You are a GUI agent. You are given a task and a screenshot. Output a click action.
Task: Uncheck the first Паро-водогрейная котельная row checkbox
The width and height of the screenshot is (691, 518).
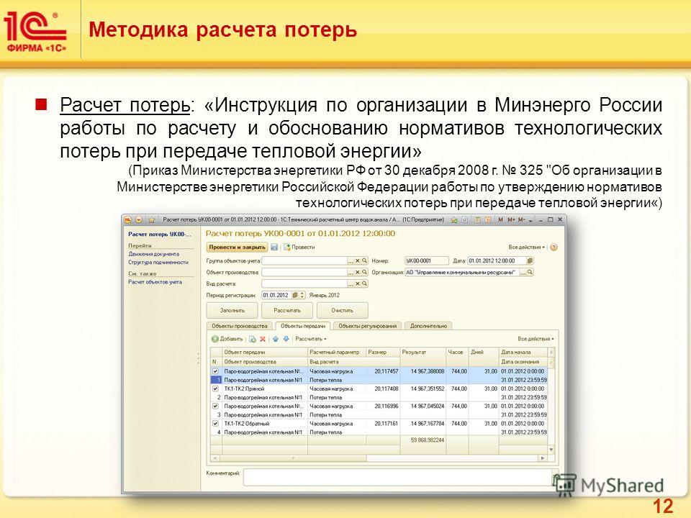(x=215, y=371)
